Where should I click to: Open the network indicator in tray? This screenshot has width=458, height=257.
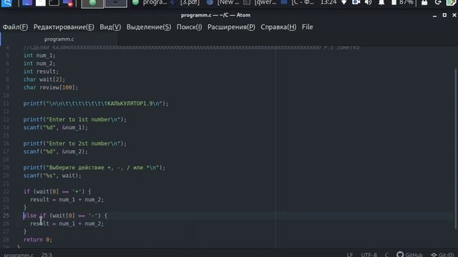(344, 3)
